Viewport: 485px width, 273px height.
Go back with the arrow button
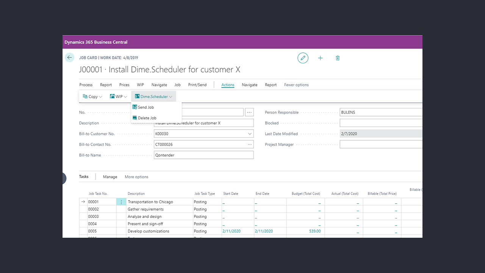[69, 58]
